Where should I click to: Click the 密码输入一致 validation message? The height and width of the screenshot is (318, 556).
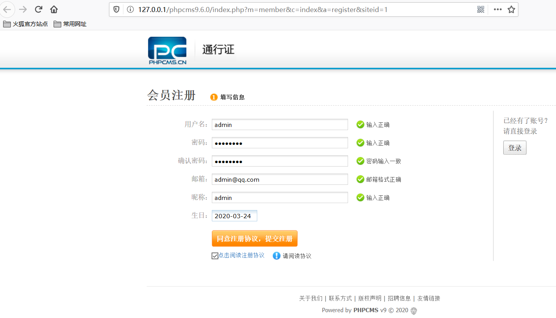(384, 161)
